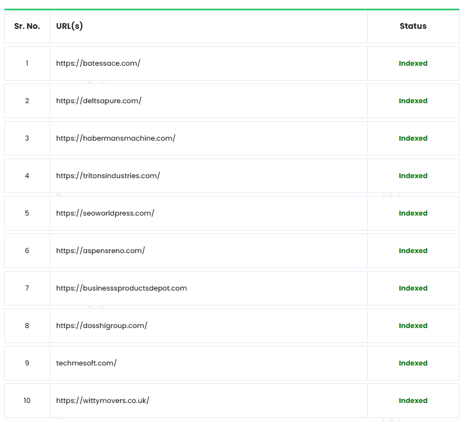Select the Indexed status of techmesoft.com
Screen dimensions: 463x422
[x=413, y=363]
